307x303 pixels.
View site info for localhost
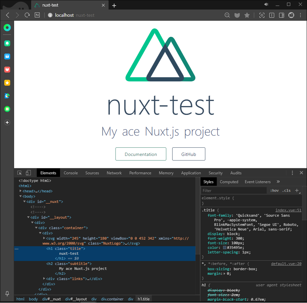tap(50, 15)
